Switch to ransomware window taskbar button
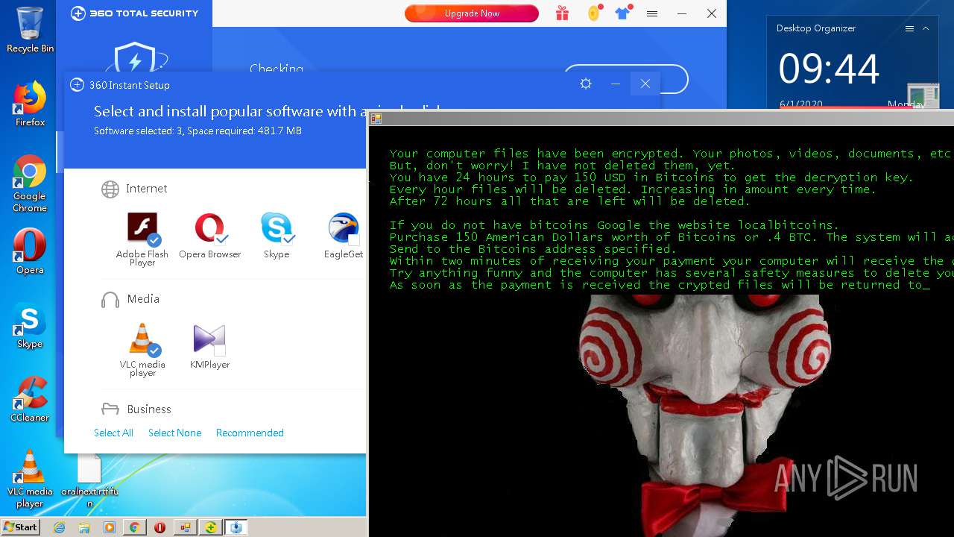The image size is (954, 537). click(x=185, y=527)
